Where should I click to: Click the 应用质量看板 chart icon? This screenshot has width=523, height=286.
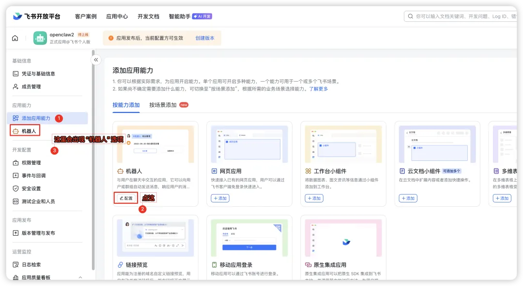pos(15,277)
